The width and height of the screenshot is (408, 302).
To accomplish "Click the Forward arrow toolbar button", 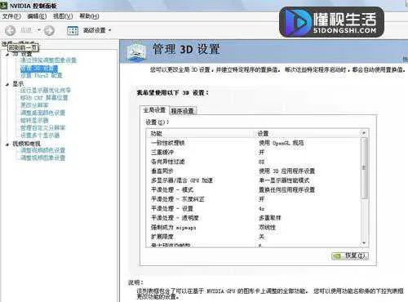I will pos(49,30).
